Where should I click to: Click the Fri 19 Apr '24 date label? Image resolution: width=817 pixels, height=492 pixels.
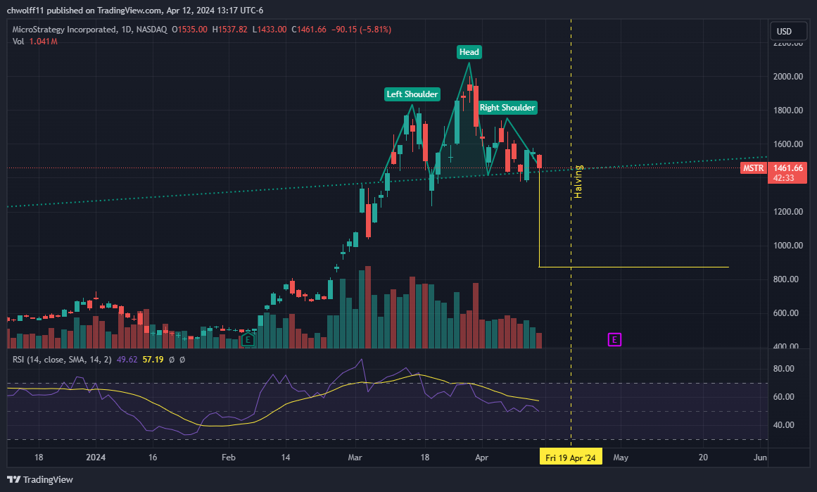pyautogui.click(x=571, y=457)
